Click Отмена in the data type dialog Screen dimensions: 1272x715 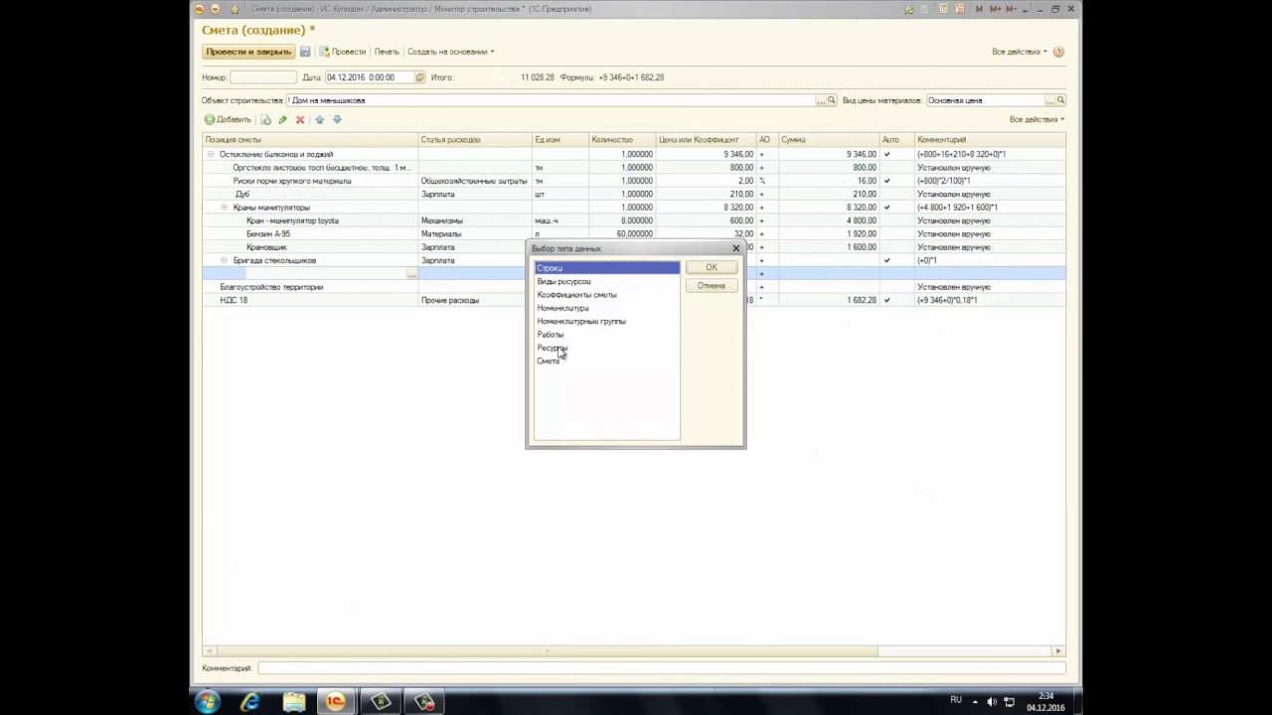(712, 286)
